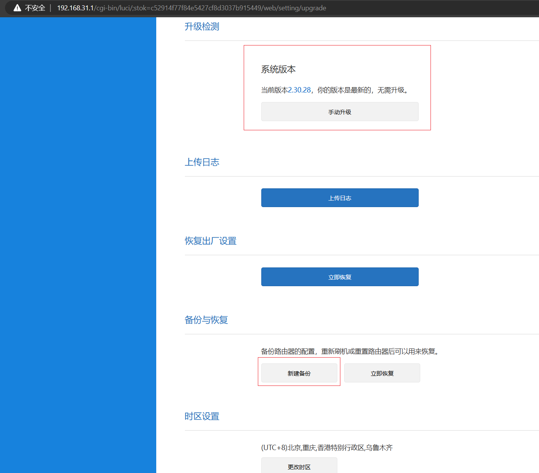
Task: Select the 系统版本 title text
Action: click(x=278, y=70)
